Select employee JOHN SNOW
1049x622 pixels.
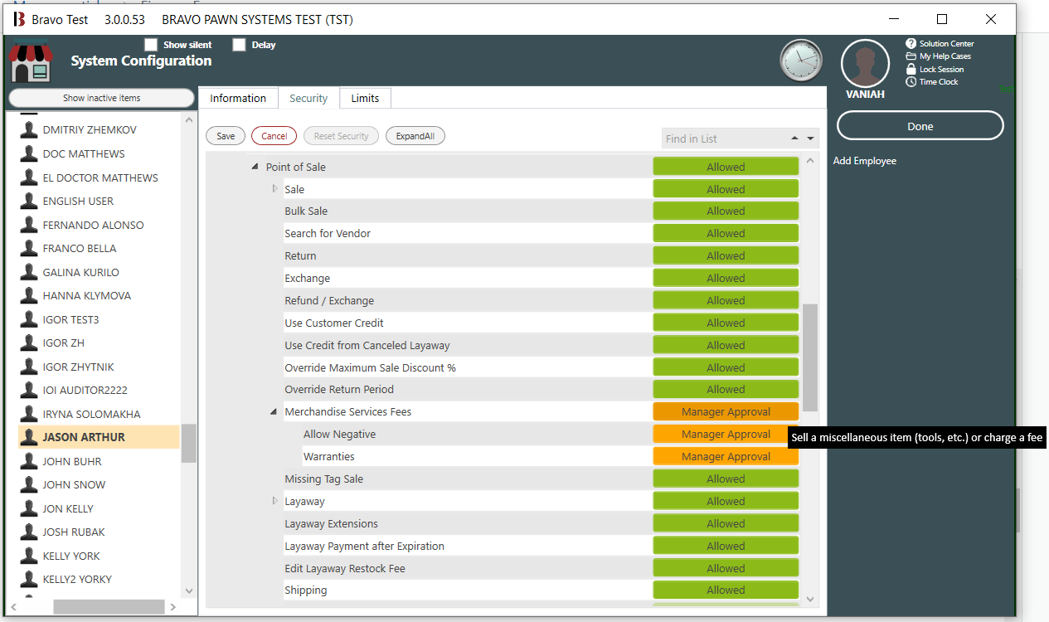[74, 485]
